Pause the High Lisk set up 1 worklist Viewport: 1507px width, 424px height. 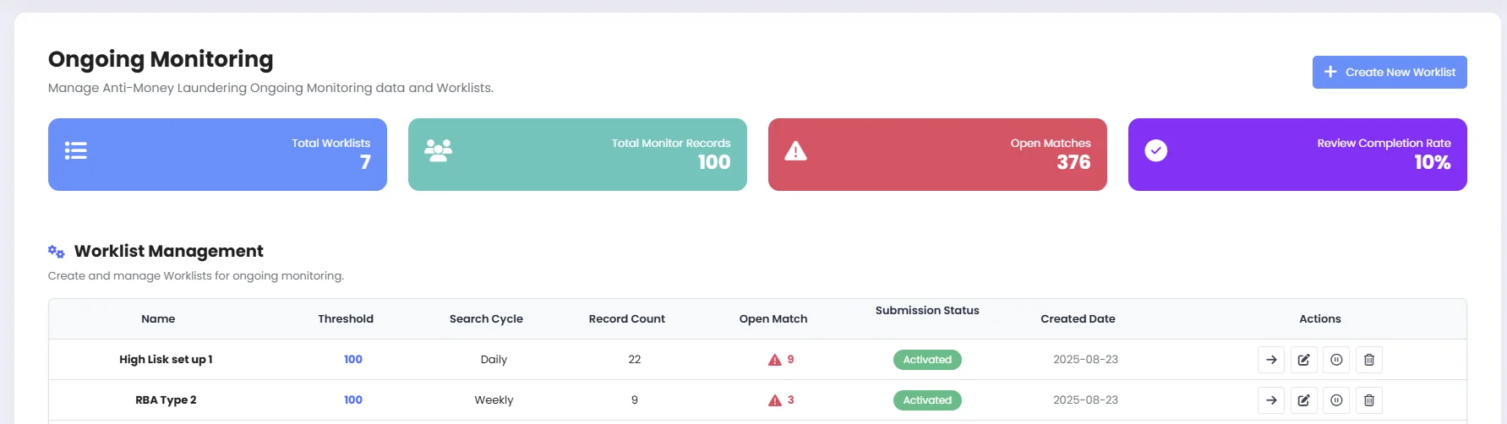point(1336,360)
